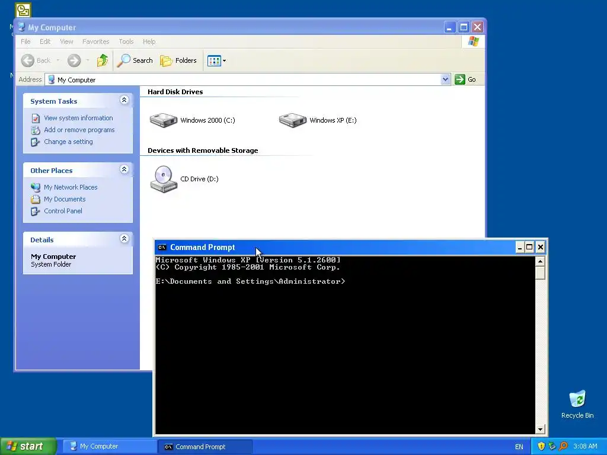Maximize the Command Prompt window

click(529, 247)
